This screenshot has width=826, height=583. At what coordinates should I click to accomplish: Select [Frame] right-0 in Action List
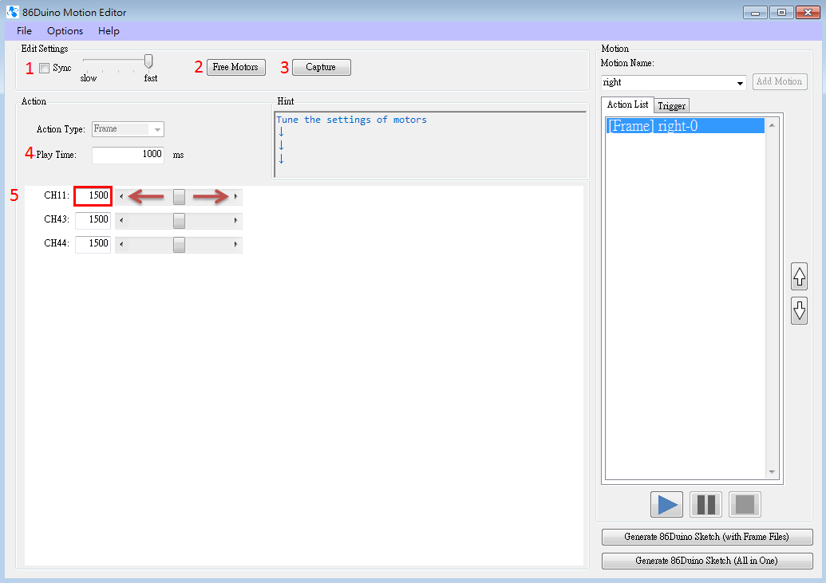click(685, 126)
